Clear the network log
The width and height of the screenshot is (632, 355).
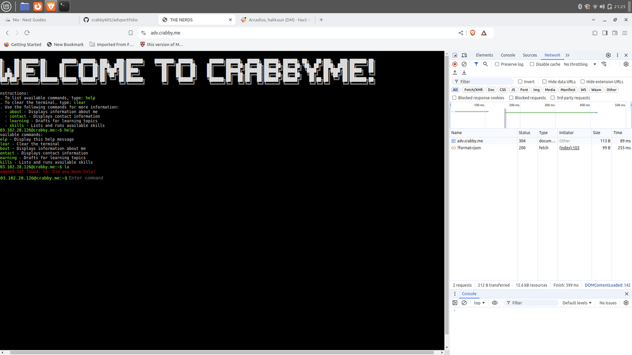pyautogui.click(x=464, y=64)
